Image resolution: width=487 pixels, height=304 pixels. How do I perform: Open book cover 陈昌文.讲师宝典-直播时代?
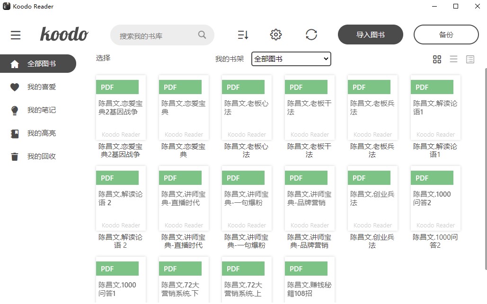(184, 199)
